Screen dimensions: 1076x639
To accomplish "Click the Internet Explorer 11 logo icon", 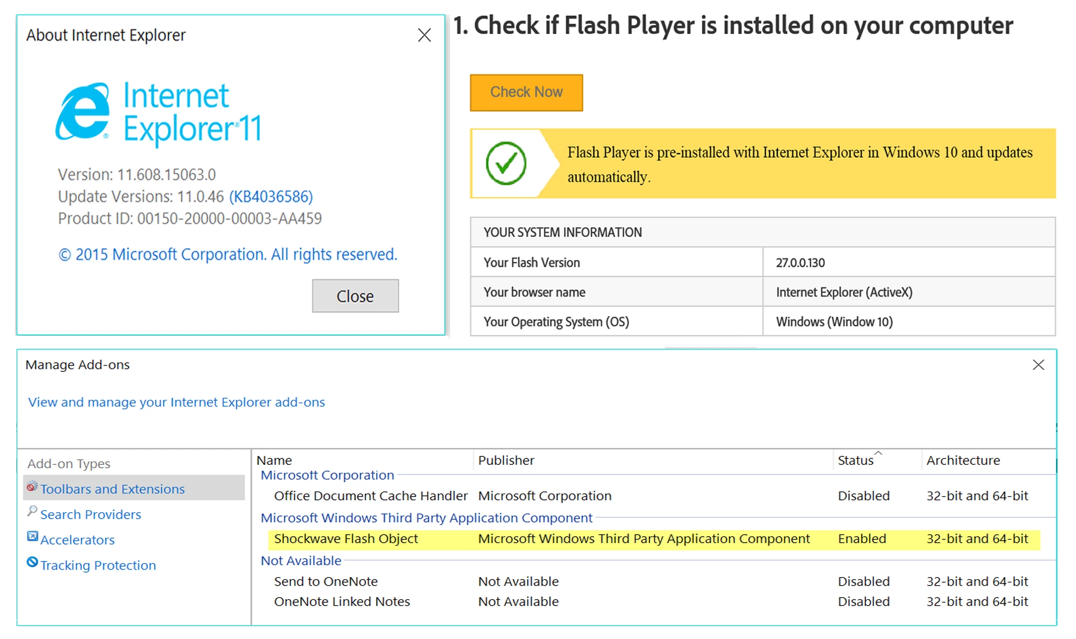I will (x=82, y=111).
